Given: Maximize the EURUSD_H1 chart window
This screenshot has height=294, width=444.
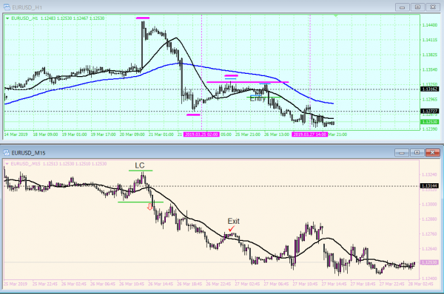Looking at the screenshot, I should tap(417, 7).
